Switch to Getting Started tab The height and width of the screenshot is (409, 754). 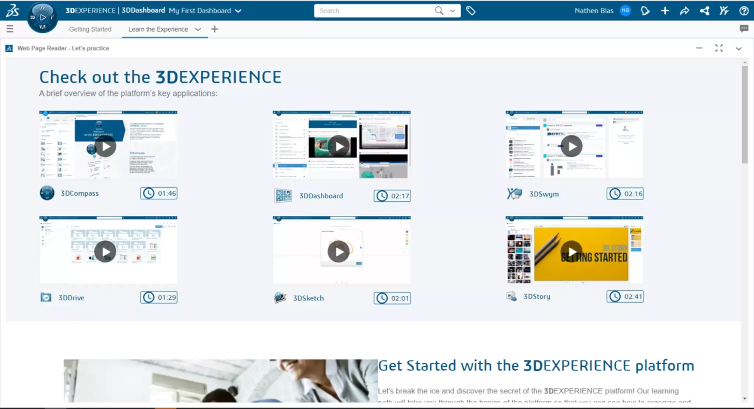pos(90,29)
